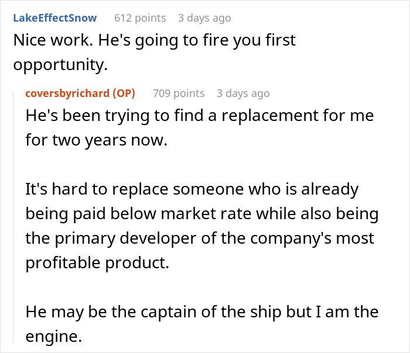
Task: Click the 'for two years now.' line
Action: click(96, 140)
